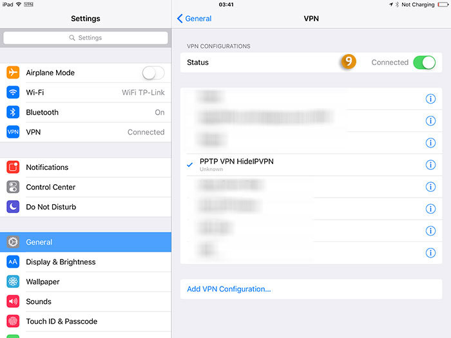Enable the Airplane Mode switch
Image resolution: width=451 pixels, height=338 pixels.
pos(153,73)
